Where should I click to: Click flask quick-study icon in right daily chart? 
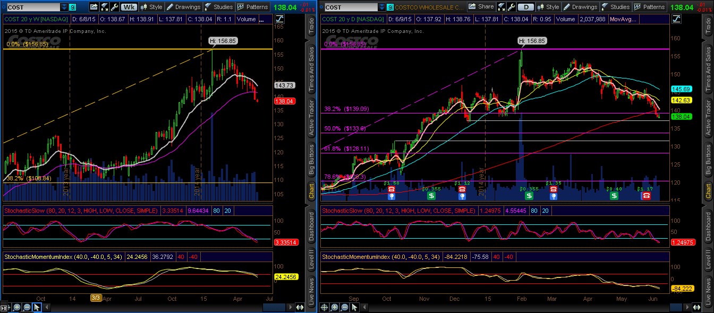pyautogui.click(x=501, y=7)
